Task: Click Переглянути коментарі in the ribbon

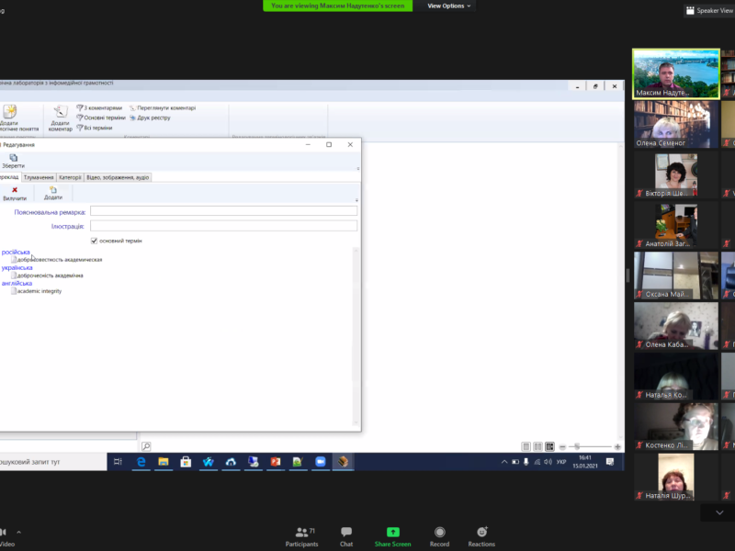Action: coord(162,107)
